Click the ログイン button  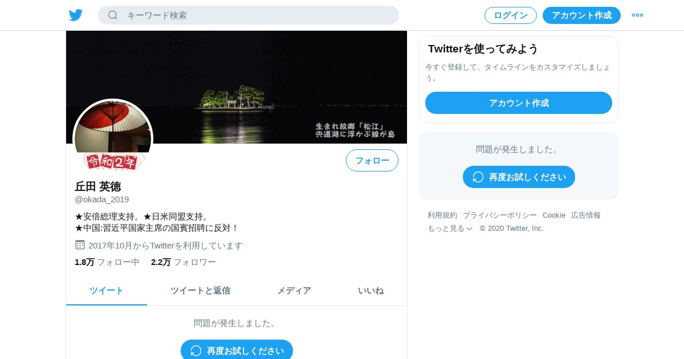(x=511, y=15)
